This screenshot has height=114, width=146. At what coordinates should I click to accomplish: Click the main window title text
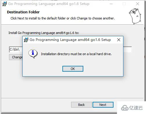(49, 4)
